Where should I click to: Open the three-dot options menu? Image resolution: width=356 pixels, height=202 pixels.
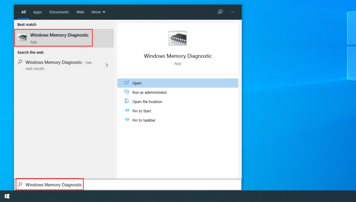232,12
